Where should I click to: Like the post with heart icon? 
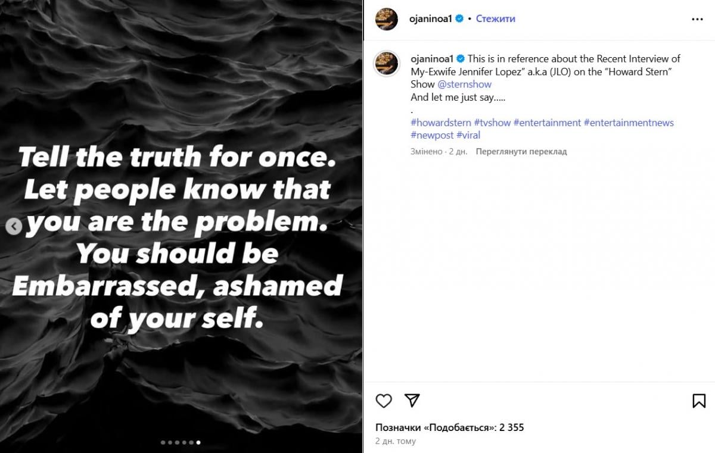(x=384, y=401)
